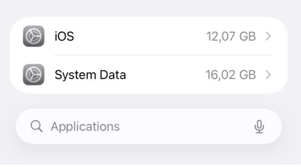Select the System Data label text
Viewport: 301px width, 167px height.
click(x=90, y=74)
